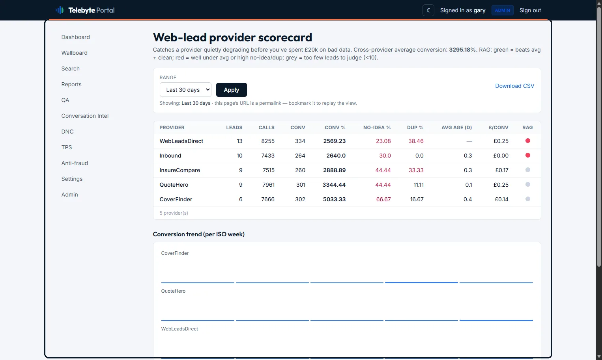Click the Telebyte Portal logo icon
602x360 pixels.
pyautogui.click(x=60, y=10)
